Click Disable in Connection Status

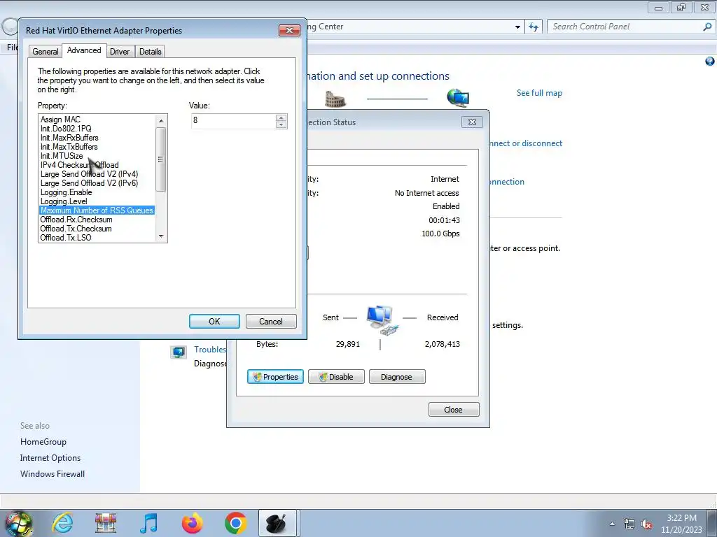point(336,377)
